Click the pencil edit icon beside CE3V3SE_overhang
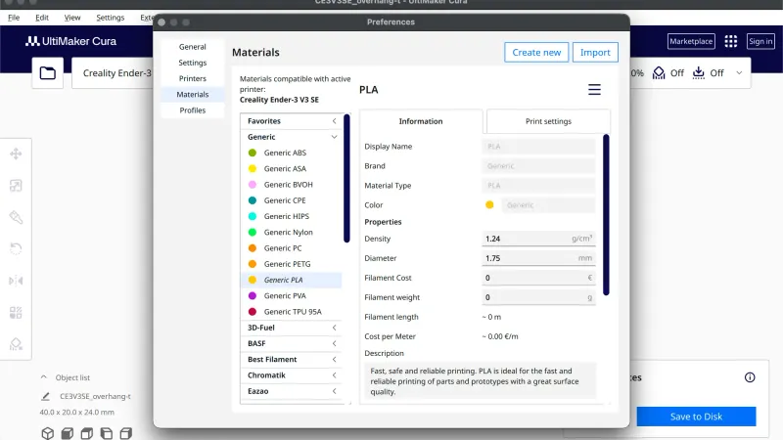Viewport: 783px width, 440px height. point(45,396)
